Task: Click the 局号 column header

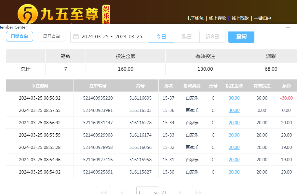Action: point(140,86)
